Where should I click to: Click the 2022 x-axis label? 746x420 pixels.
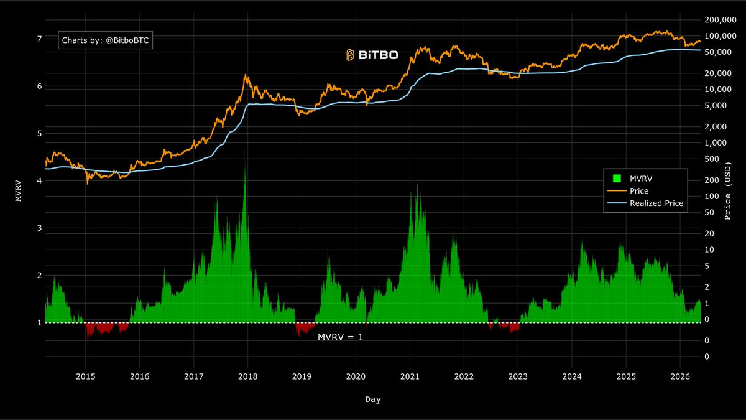coord(464,376)
